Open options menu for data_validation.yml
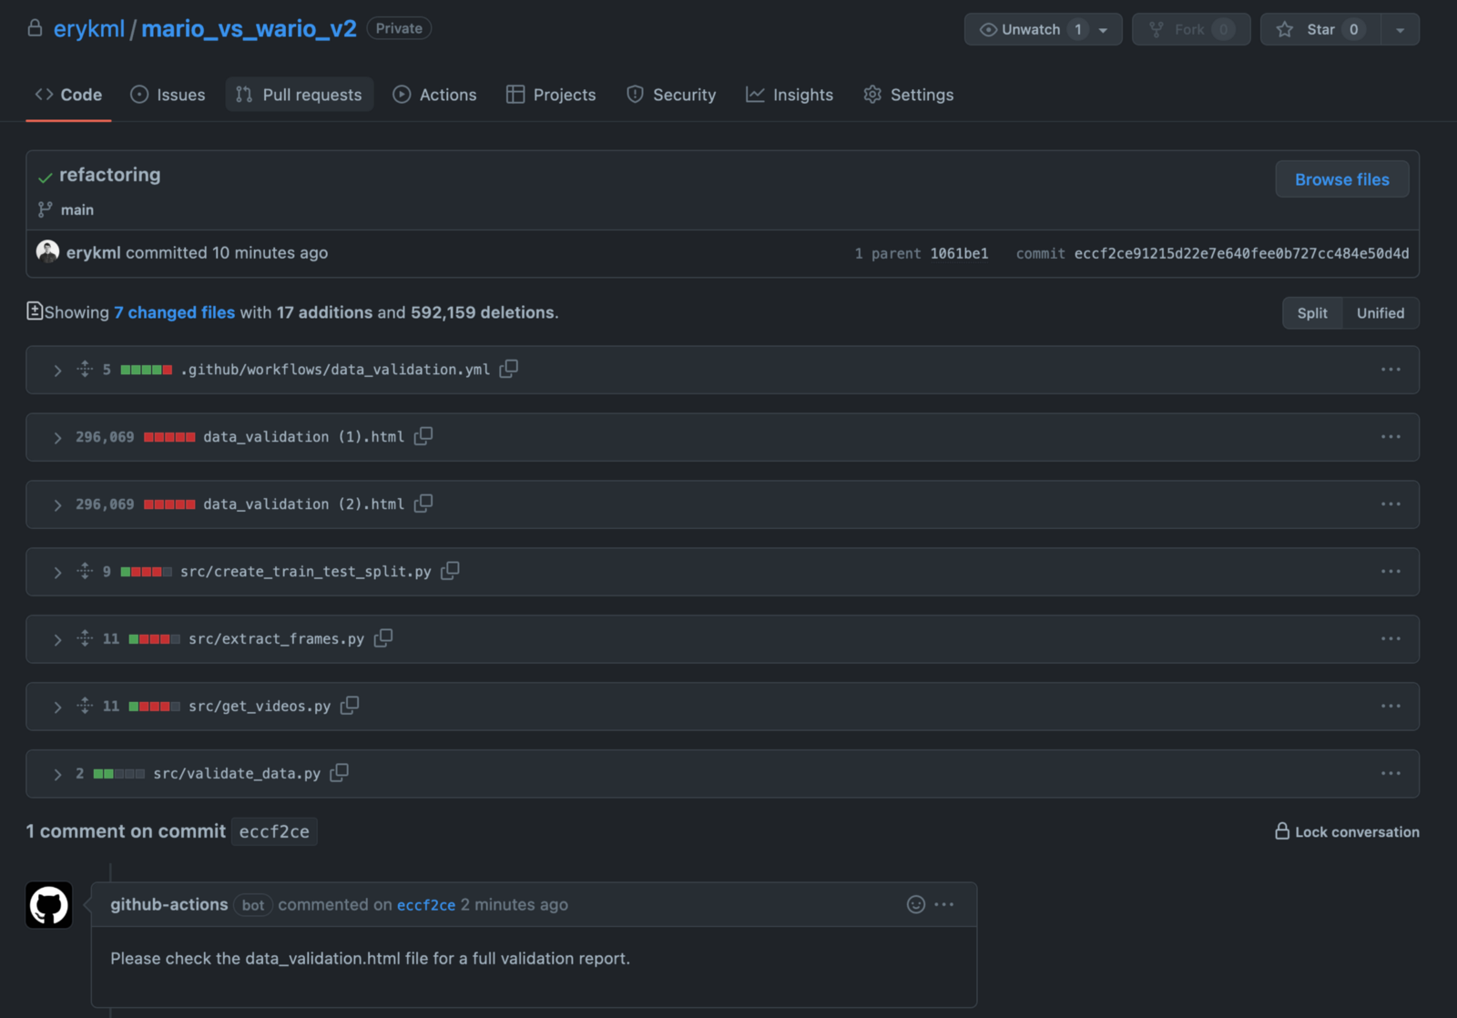 (x=1391, y=370)
